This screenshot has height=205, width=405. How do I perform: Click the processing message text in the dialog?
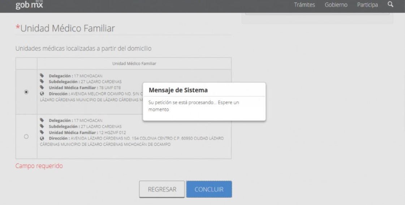[194, 106]
